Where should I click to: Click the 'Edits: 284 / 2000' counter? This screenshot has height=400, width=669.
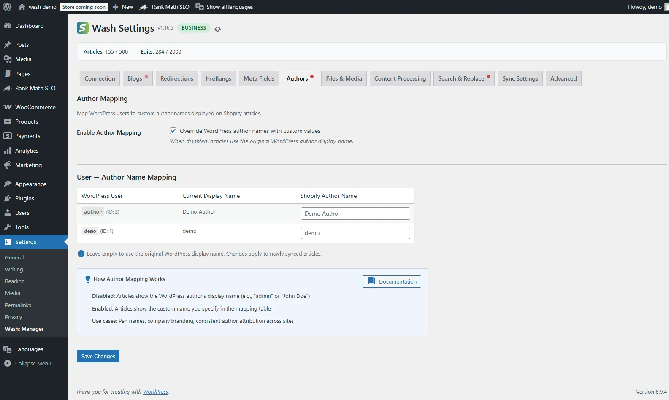coord(161,51)
